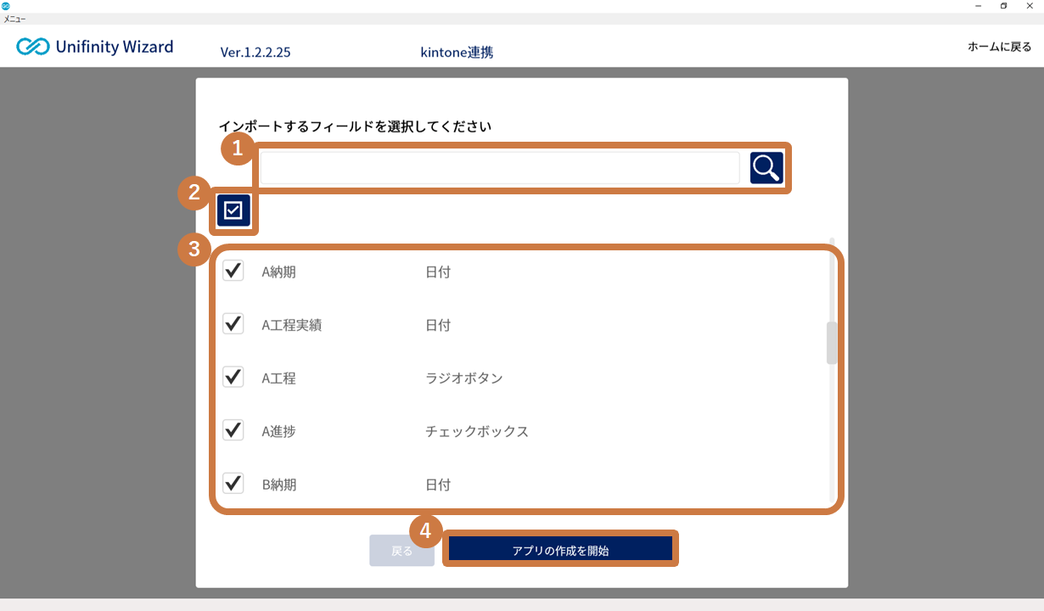Uncheck the A工程実績 field checkbox
Screen dimensions: 1044x611
233,323
